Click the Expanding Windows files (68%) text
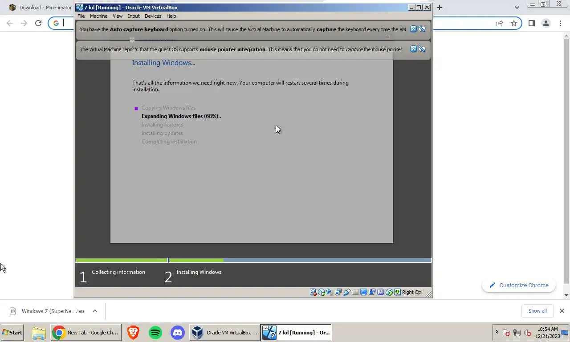The image size is (570, 342). pyautogui.click(x=181, y=116)
